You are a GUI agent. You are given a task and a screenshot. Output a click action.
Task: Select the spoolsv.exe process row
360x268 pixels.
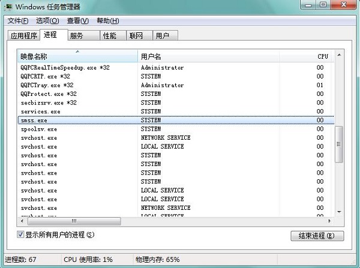176,129
